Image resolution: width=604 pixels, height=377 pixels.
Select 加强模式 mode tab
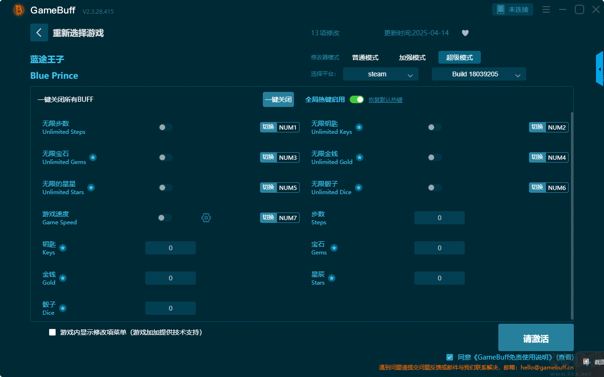click(x=412, y=57)
